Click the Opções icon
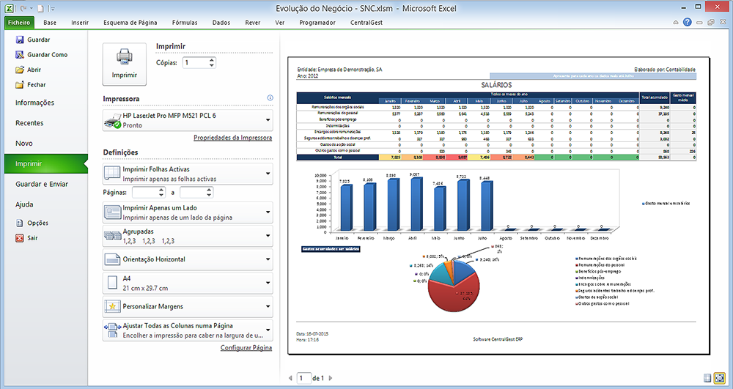Viewport: 733px width, 389px height. click(20, 223)
